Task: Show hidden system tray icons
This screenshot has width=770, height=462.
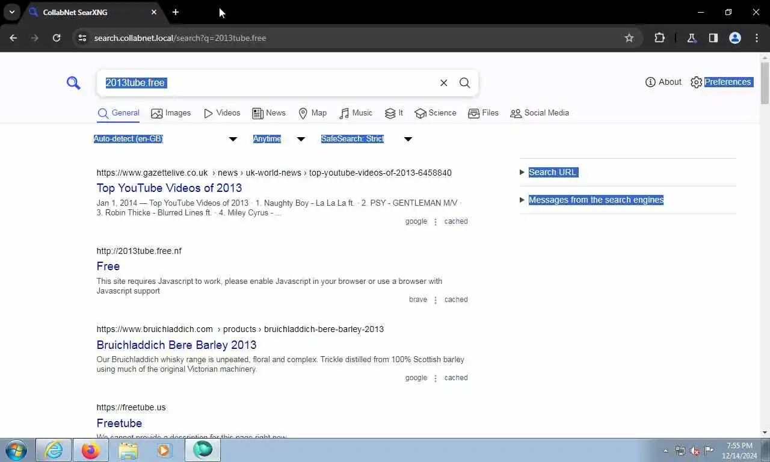Action: pos(665,451)
